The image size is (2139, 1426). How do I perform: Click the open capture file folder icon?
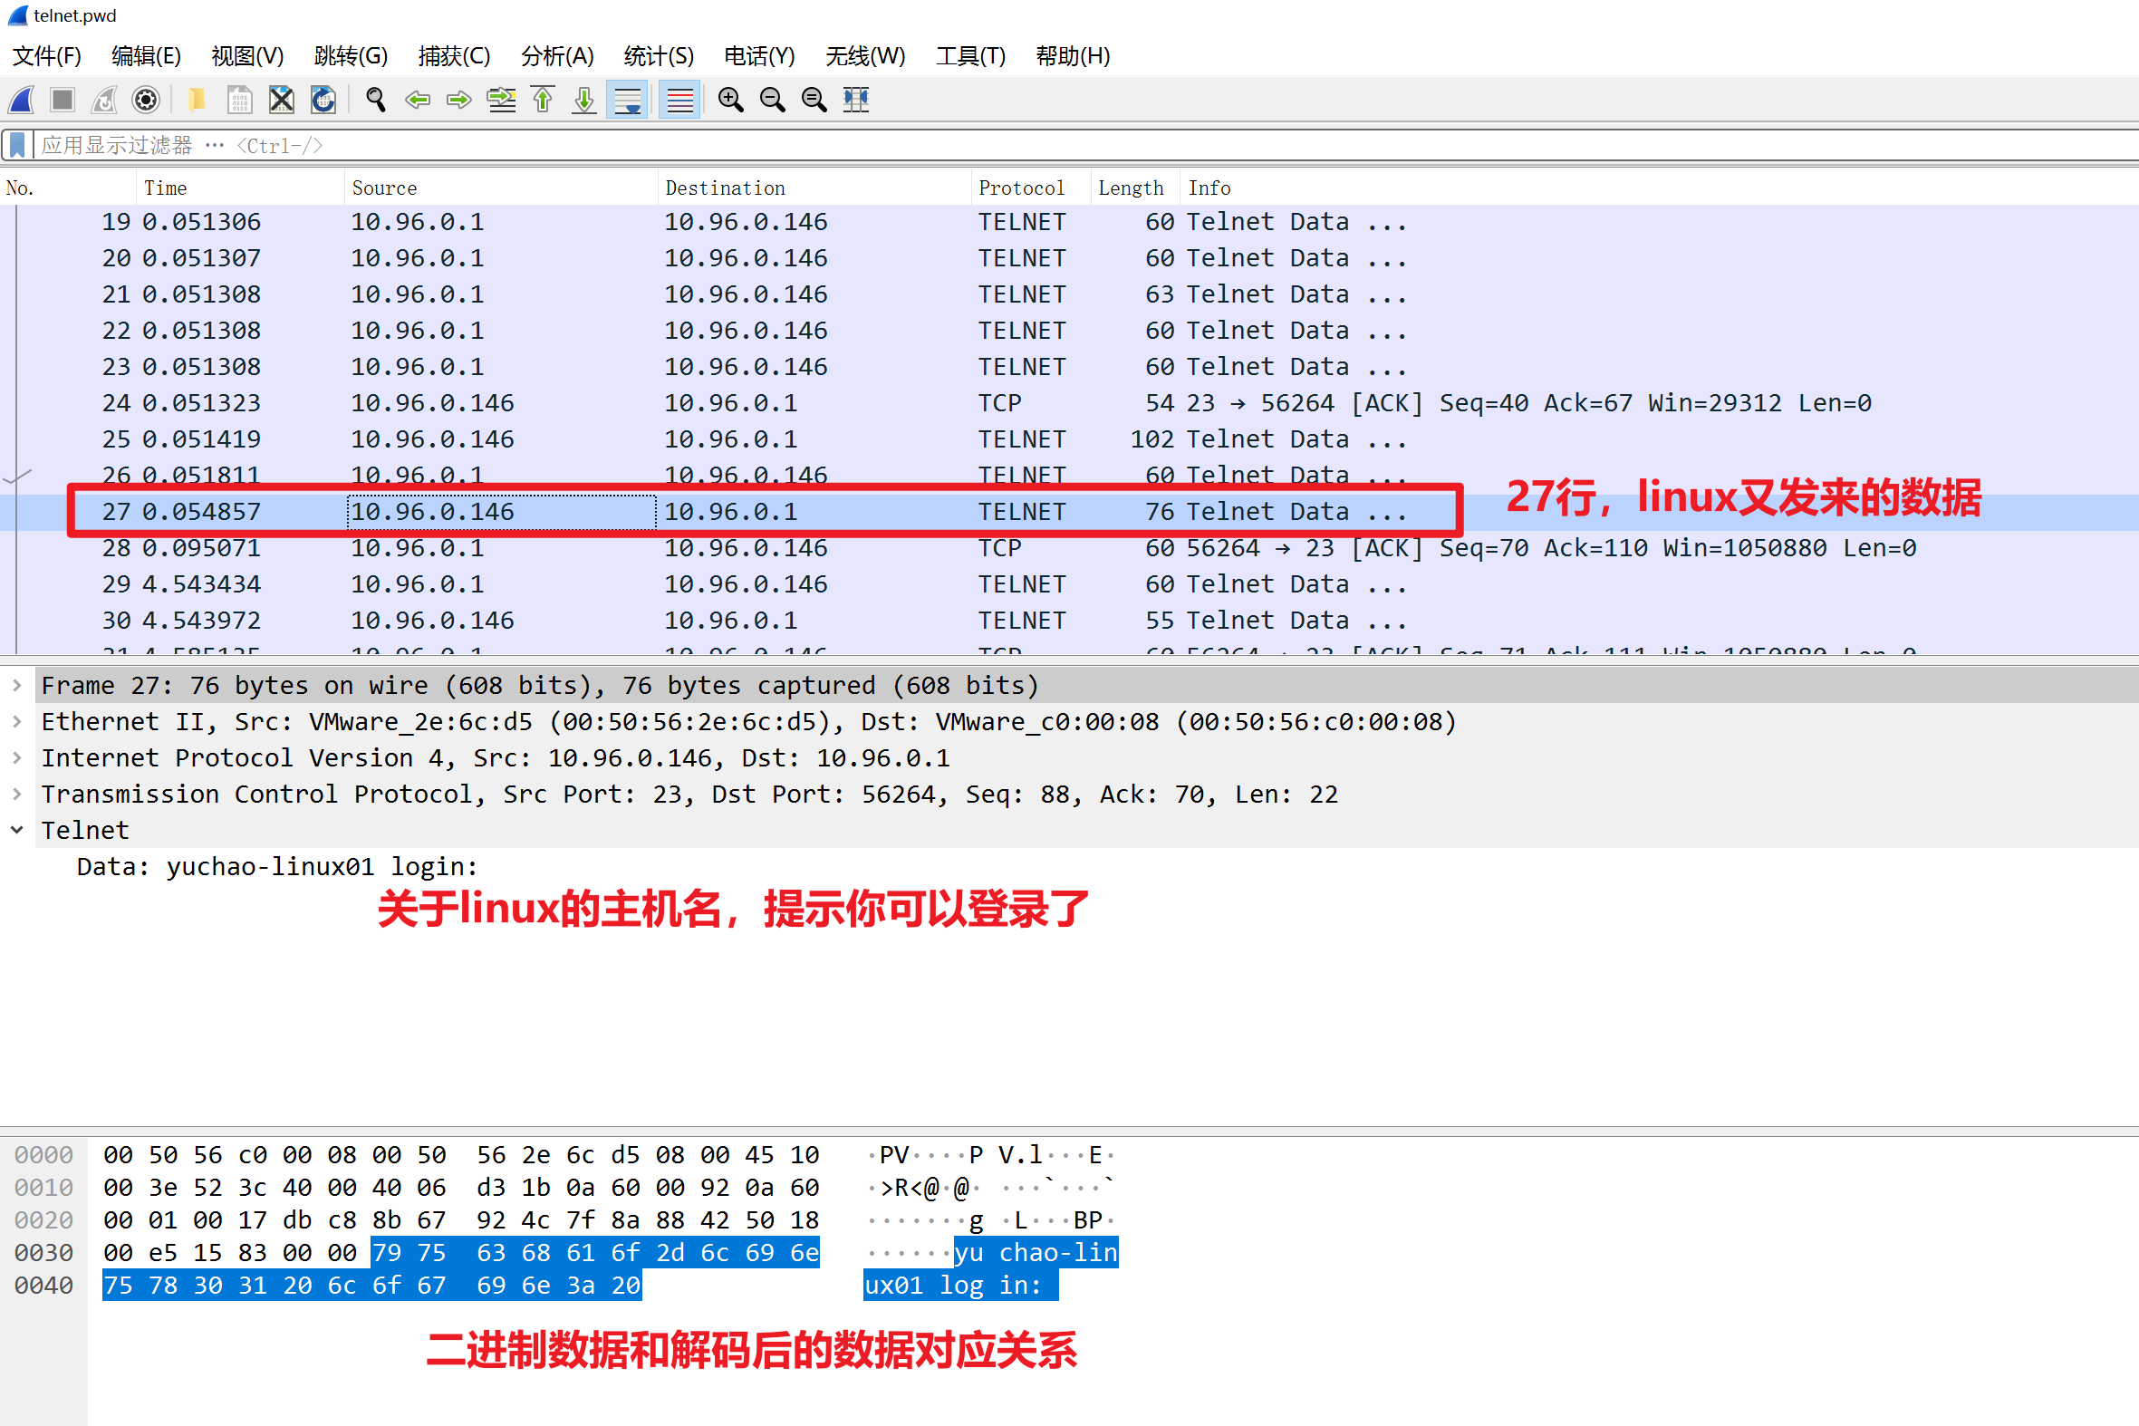[196, 99]
